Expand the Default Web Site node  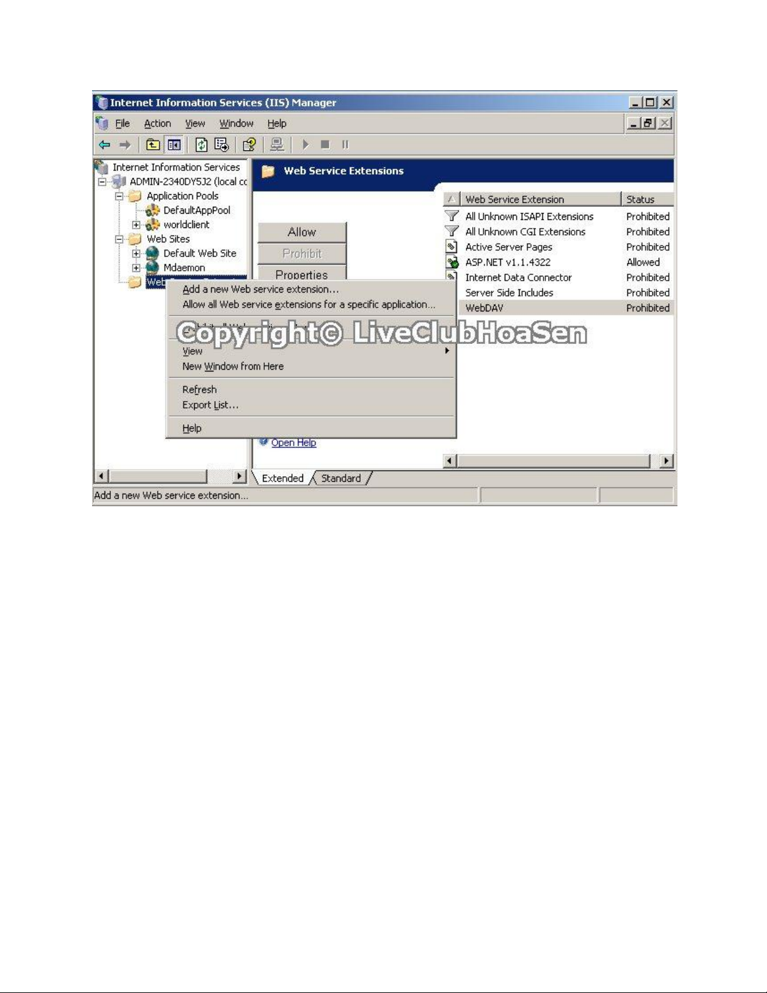coord(136,254)
